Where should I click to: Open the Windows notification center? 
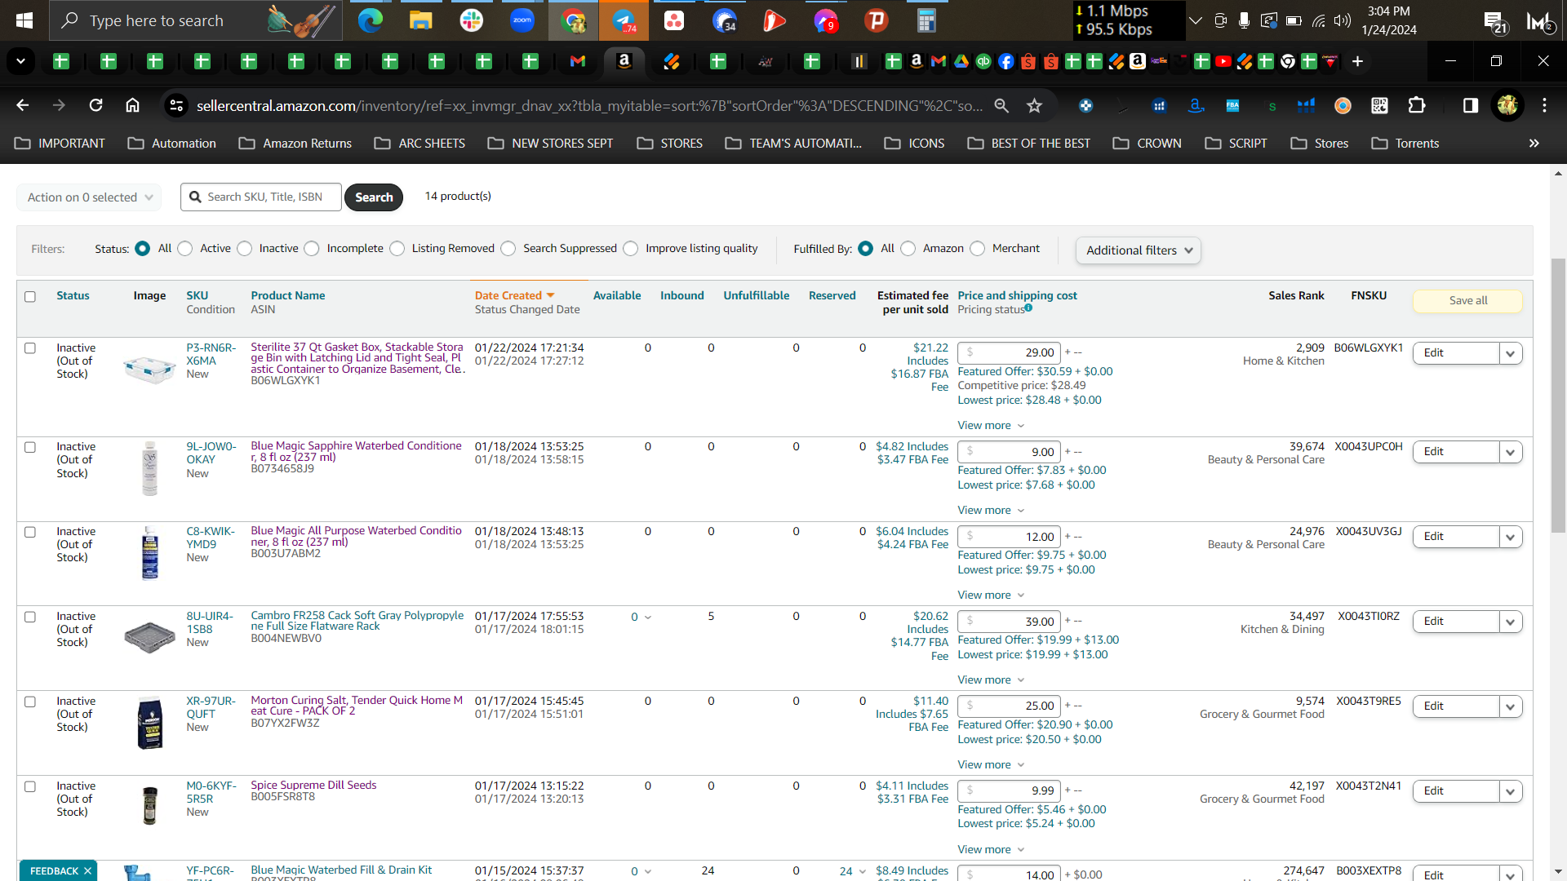pyautogui.click(x=1494, y=22)
